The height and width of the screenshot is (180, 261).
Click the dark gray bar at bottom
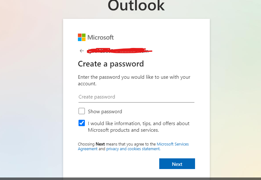130,178
